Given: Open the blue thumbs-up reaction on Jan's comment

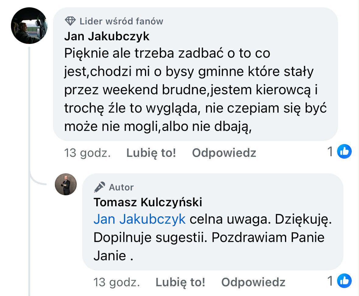Looking at the screenshot, I should pos(344,152).
